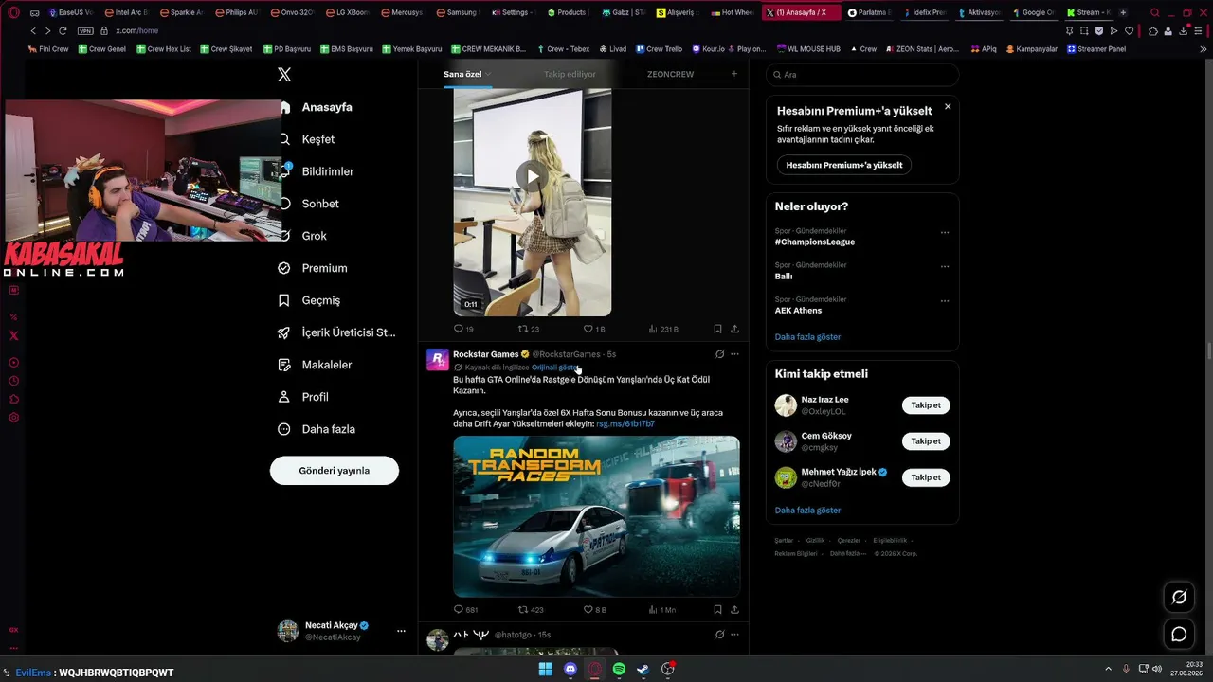
Task: Like the classroom video post
Action: [x=594, y=329]
